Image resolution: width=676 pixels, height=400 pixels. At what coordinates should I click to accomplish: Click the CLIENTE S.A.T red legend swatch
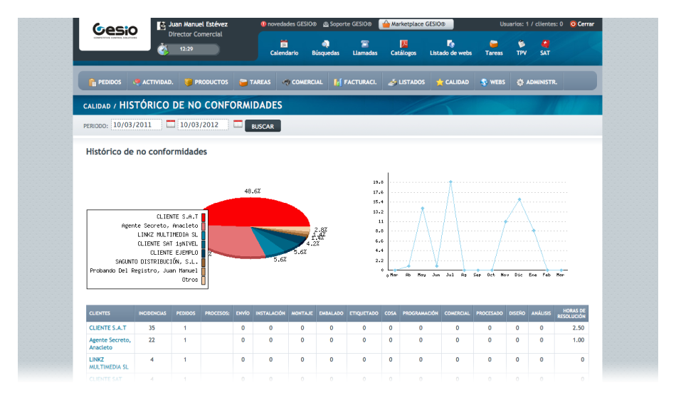(204, 217)
